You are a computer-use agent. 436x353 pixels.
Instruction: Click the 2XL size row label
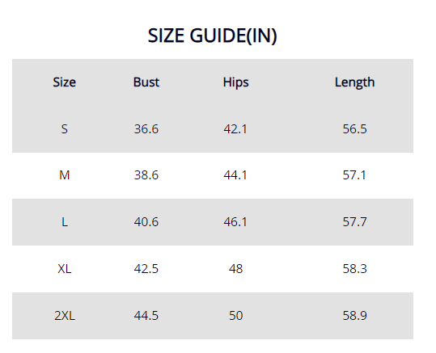65,316
